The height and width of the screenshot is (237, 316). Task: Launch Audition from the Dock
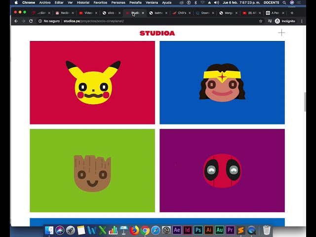click(220, 230)
